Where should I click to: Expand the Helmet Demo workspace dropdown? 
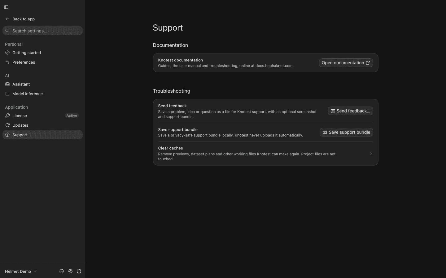pos(21,271)
